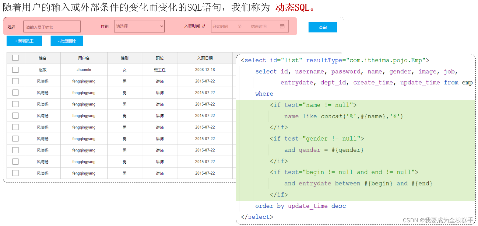The height and width of the screenshot is (226, 478).
Task: Click the 动态SQL red heading text
Action: coord(295,7)
